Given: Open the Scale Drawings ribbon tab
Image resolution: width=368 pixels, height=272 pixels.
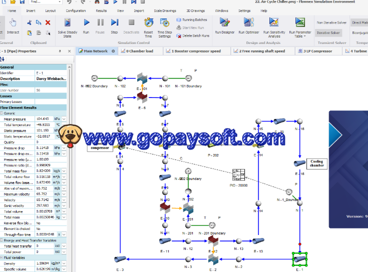Looking at the screenshot, I should (164, 10).
